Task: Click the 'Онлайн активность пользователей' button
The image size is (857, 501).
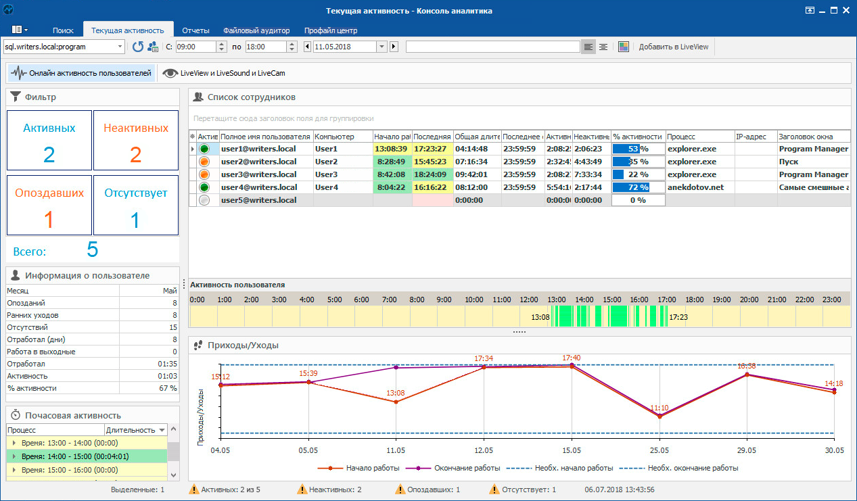Action: 82,73
